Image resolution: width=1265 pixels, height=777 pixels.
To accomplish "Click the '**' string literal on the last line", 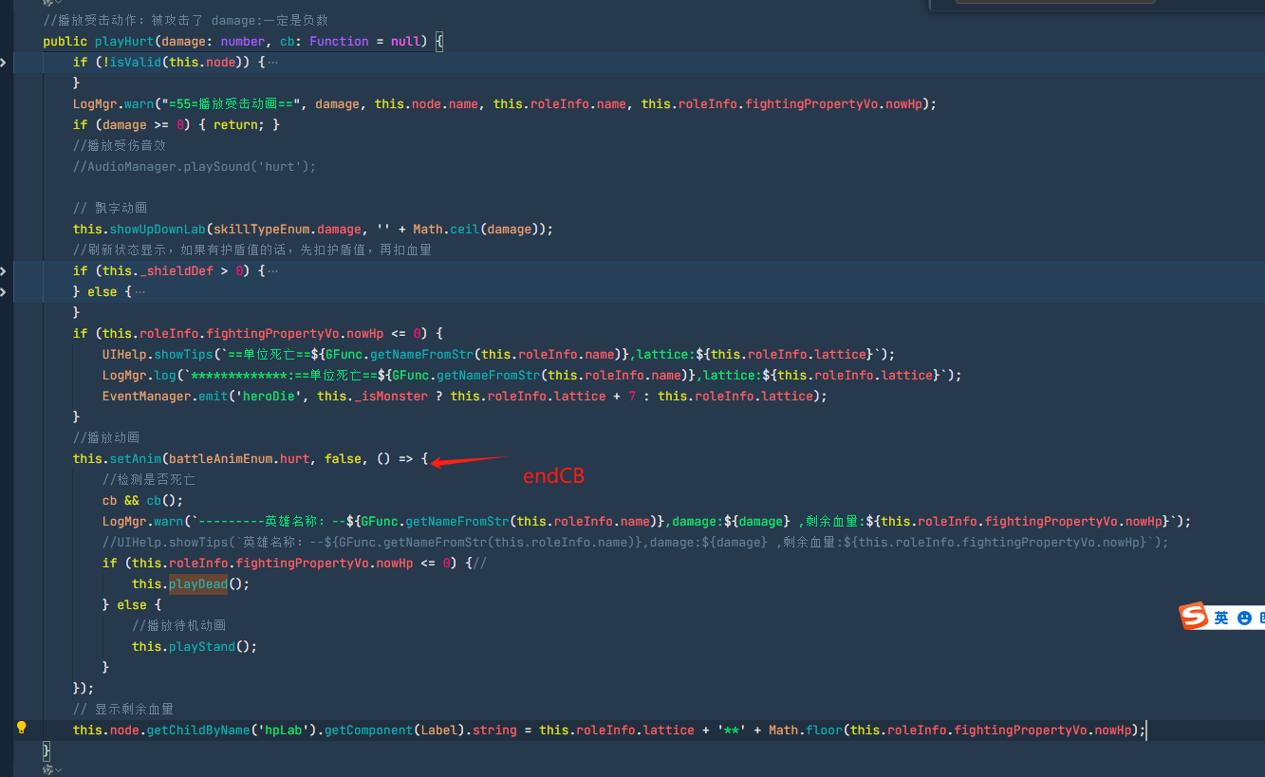I will 732,731.
